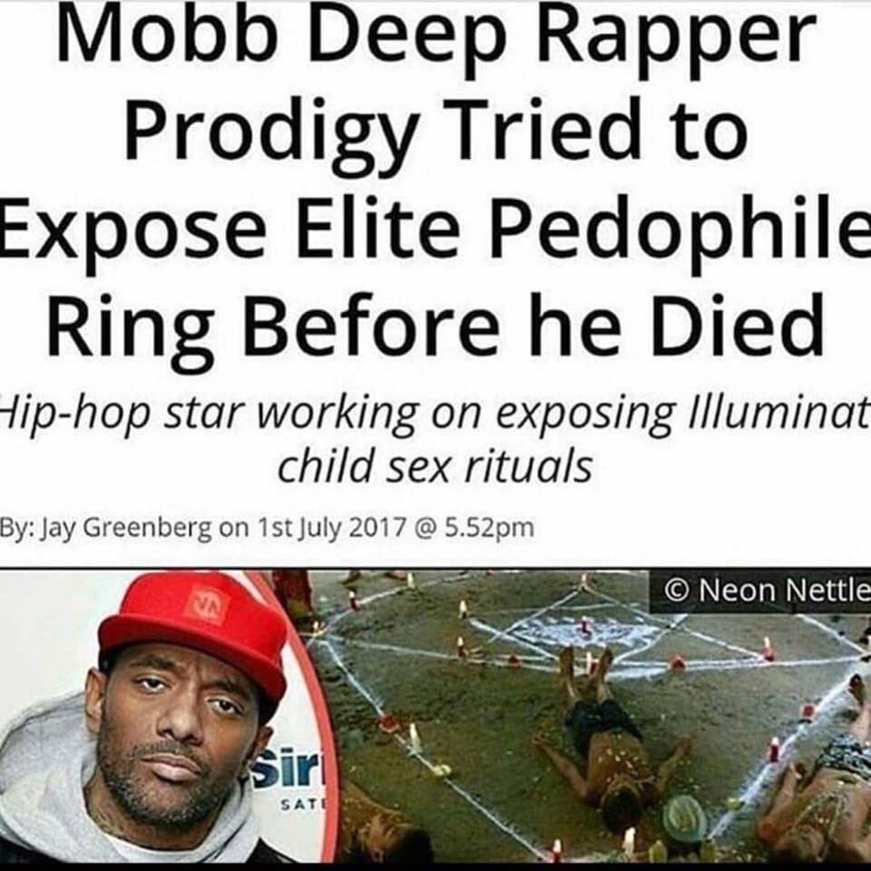Click the words "Ring Before he Died"
The width and height of the screenshot is (871, 871).
435,328
